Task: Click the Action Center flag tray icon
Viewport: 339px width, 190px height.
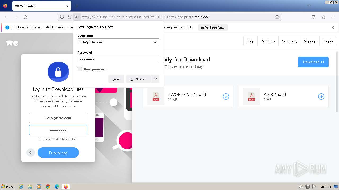Action: tap(313, 187)
